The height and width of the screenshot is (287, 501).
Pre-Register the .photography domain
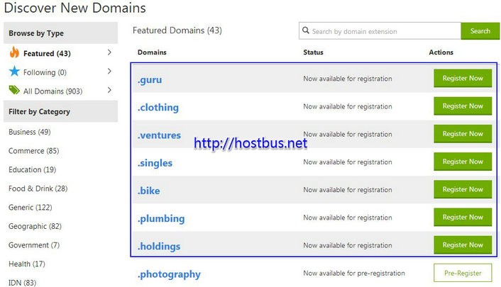click(x=462, y=273)
